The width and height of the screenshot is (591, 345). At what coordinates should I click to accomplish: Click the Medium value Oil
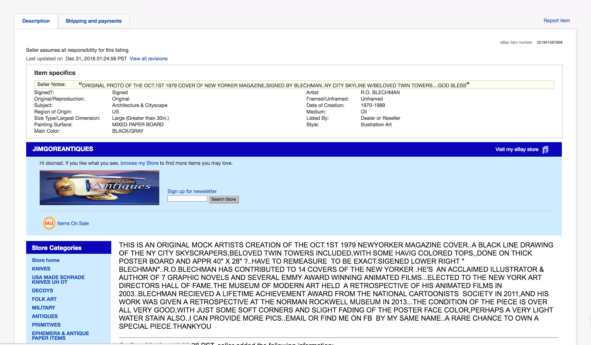click(364, 112)
